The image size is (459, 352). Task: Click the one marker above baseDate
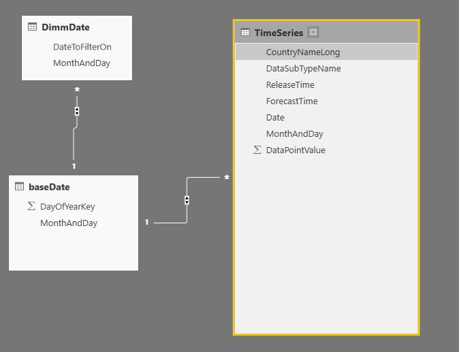click(x=74, y=166)
